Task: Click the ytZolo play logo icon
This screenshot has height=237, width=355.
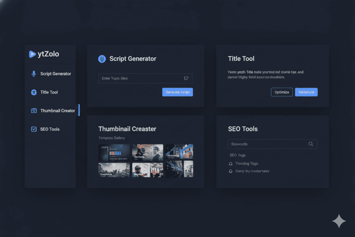Action: (x=32, y=54)
